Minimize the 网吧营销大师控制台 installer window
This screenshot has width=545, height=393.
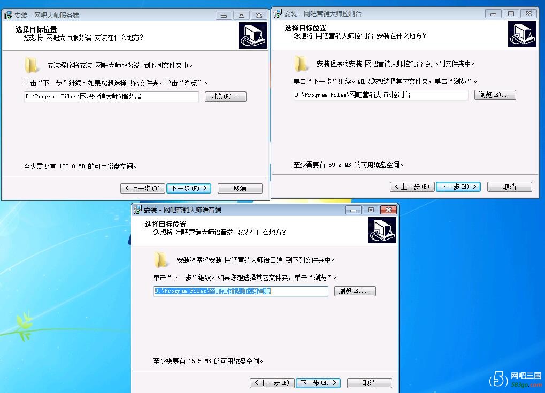click(493, 14)
